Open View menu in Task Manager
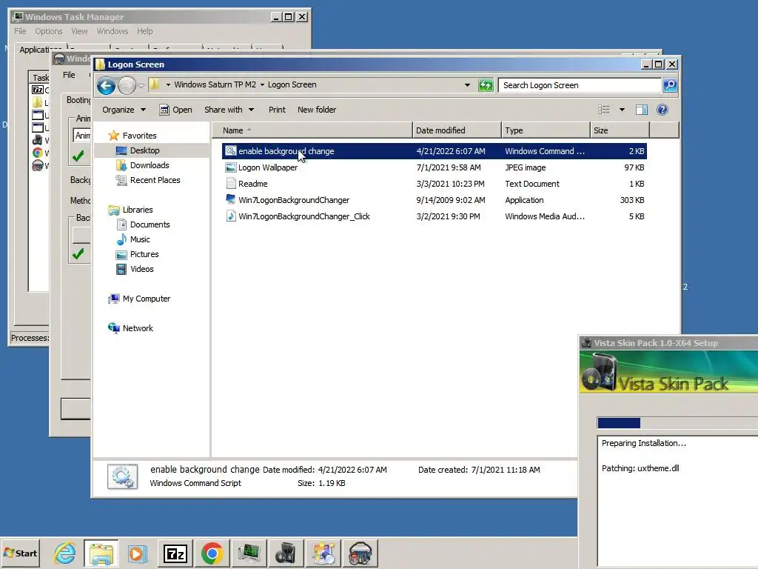The width and height of the screenshot is (758, 569). 79,31
